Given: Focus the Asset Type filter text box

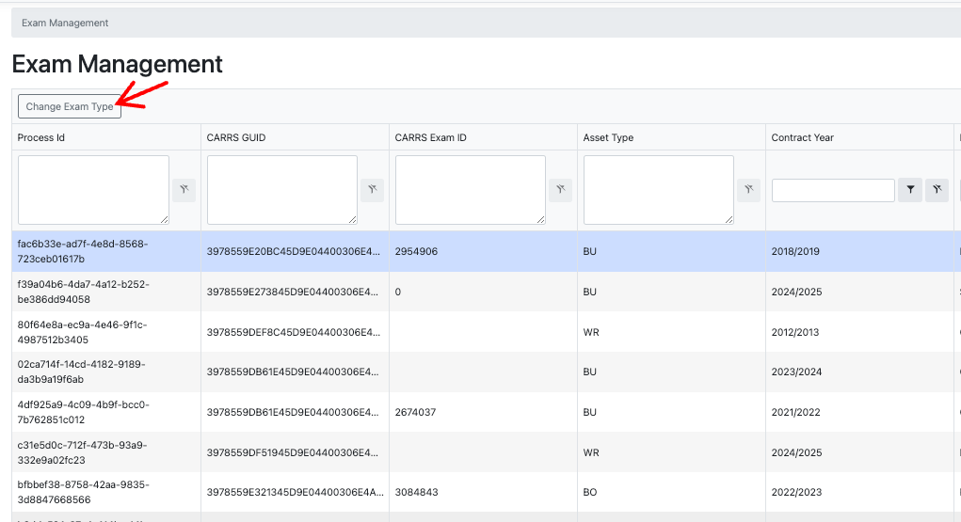Looking at the screenshot, I should point(658,190).
